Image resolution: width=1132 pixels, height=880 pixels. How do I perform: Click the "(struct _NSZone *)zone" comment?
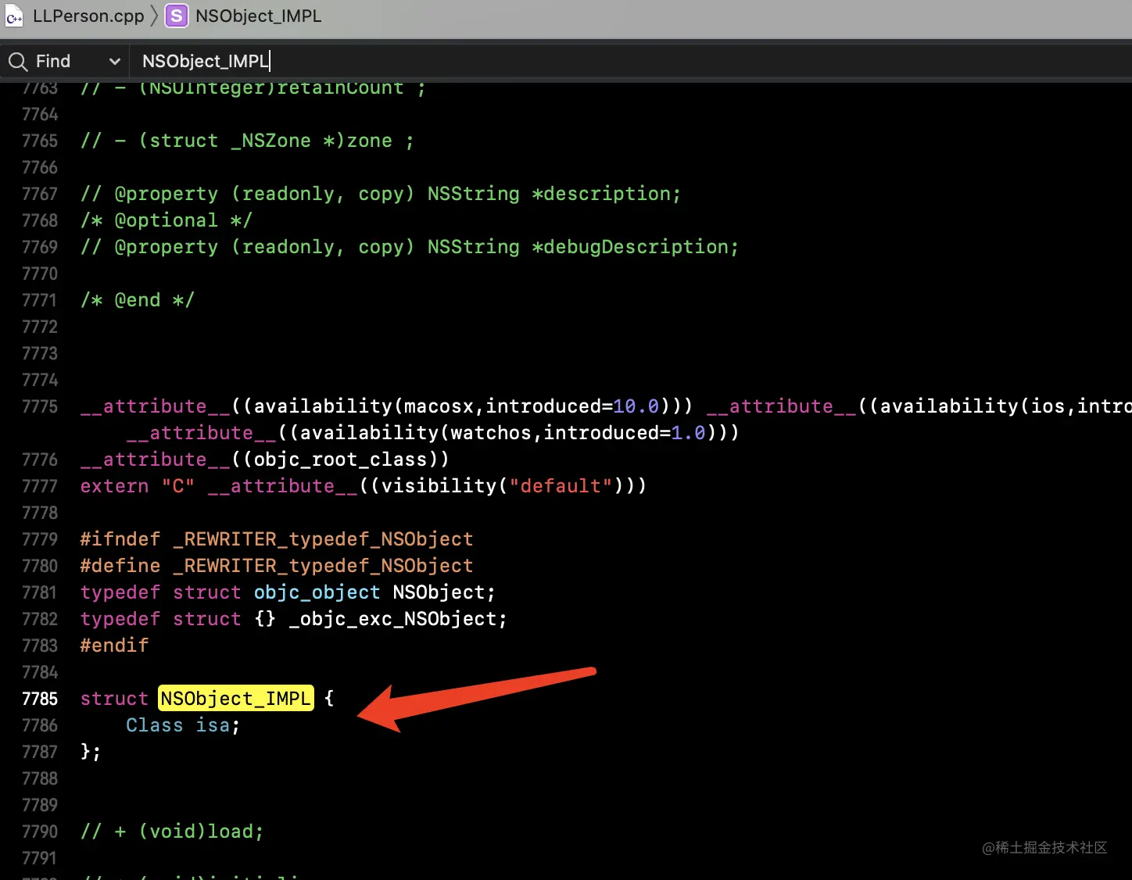point(247,140)
